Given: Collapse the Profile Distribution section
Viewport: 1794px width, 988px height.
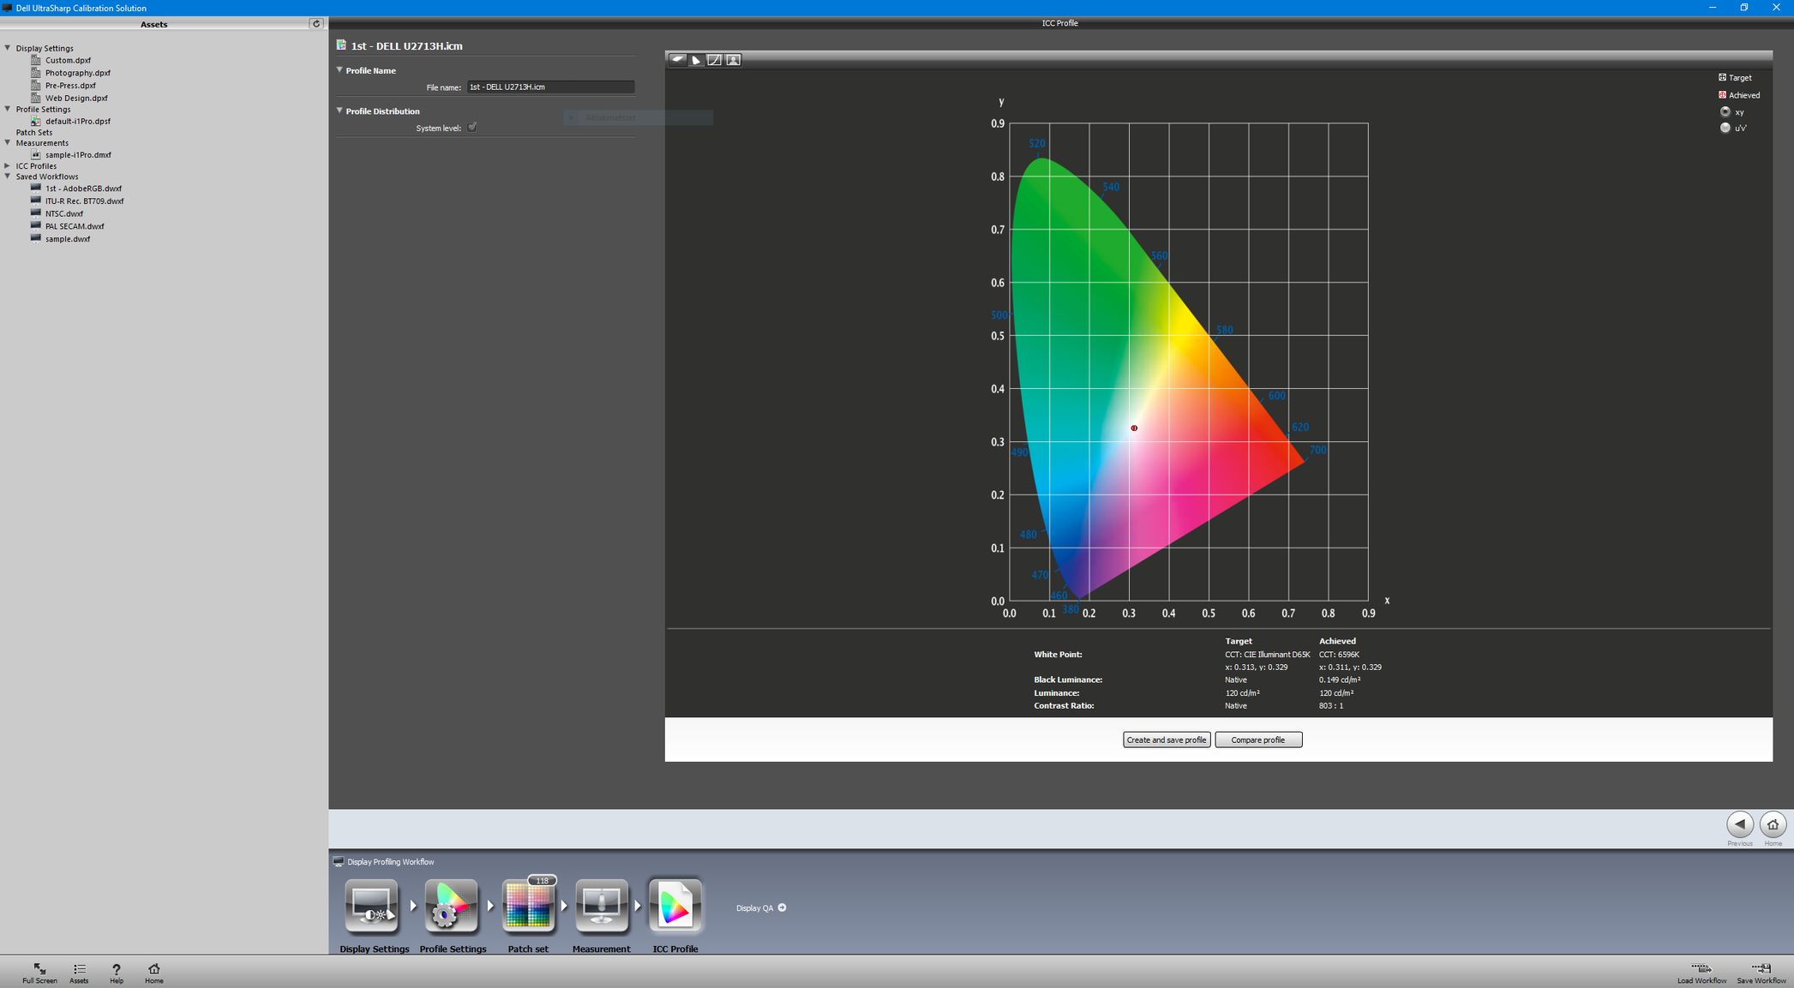Looking at the screenshot, I should (339, 111).
